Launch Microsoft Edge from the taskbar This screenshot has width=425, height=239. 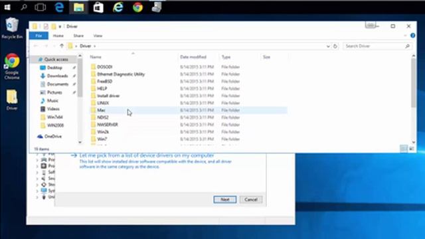[59, 7]
